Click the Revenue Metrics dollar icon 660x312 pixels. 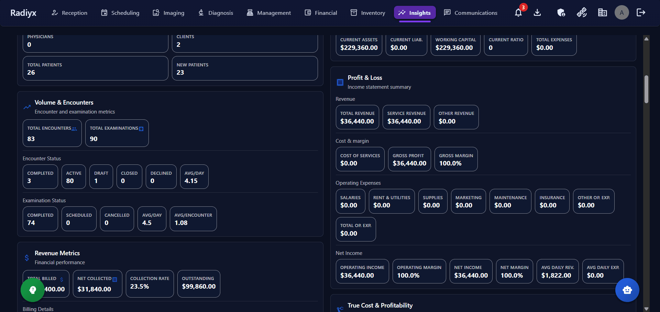[27, 258]
